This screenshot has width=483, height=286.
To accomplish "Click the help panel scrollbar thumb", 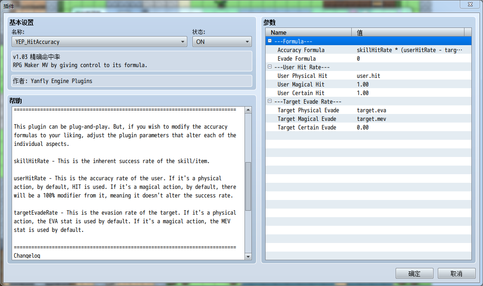I will 248,186.
